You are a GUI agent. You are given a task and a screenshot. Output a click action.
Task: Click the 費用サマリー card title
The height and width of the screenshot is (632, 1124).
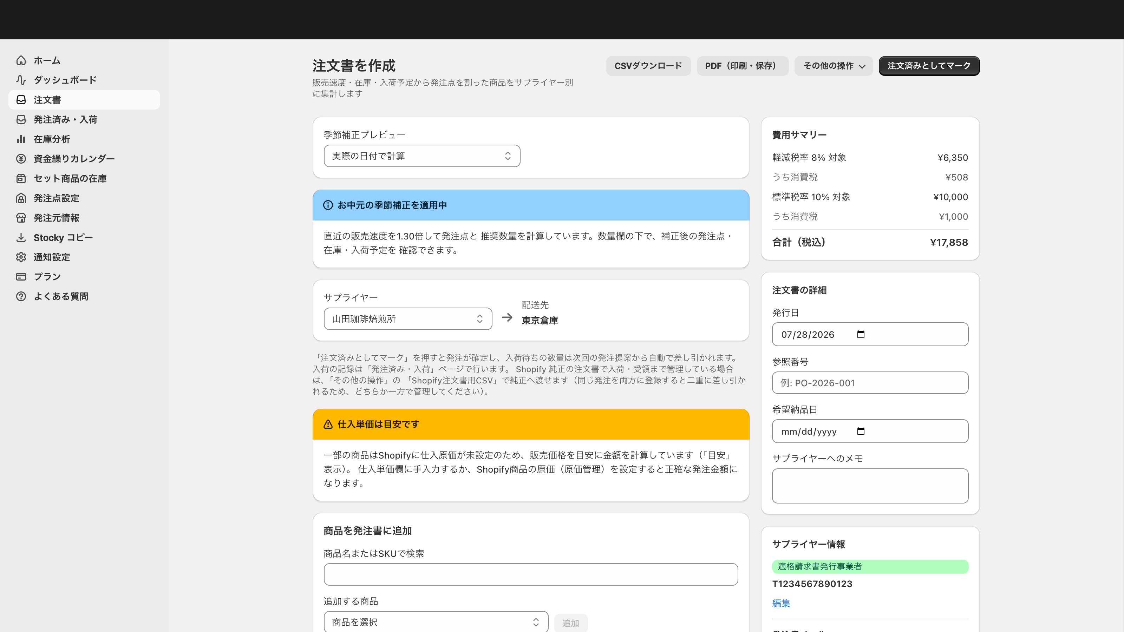pyautogui.click(x=799, y=135)
